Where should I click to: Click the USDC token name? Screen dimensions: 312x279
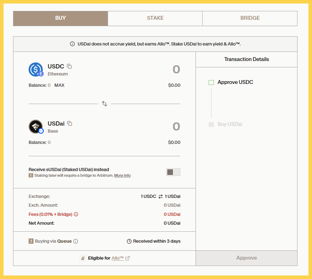56,66
